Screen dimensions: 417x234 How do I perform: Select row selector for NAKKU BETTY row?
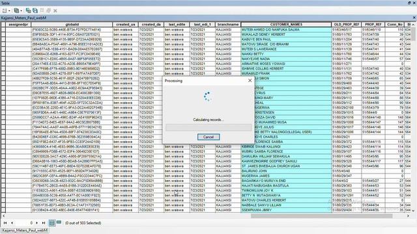3,54
